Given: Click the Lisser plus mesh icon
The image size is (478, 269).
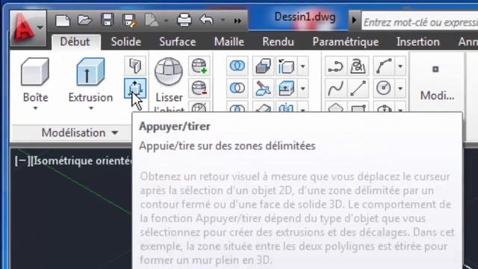Looking at the screenshot, I should point(199,66).
